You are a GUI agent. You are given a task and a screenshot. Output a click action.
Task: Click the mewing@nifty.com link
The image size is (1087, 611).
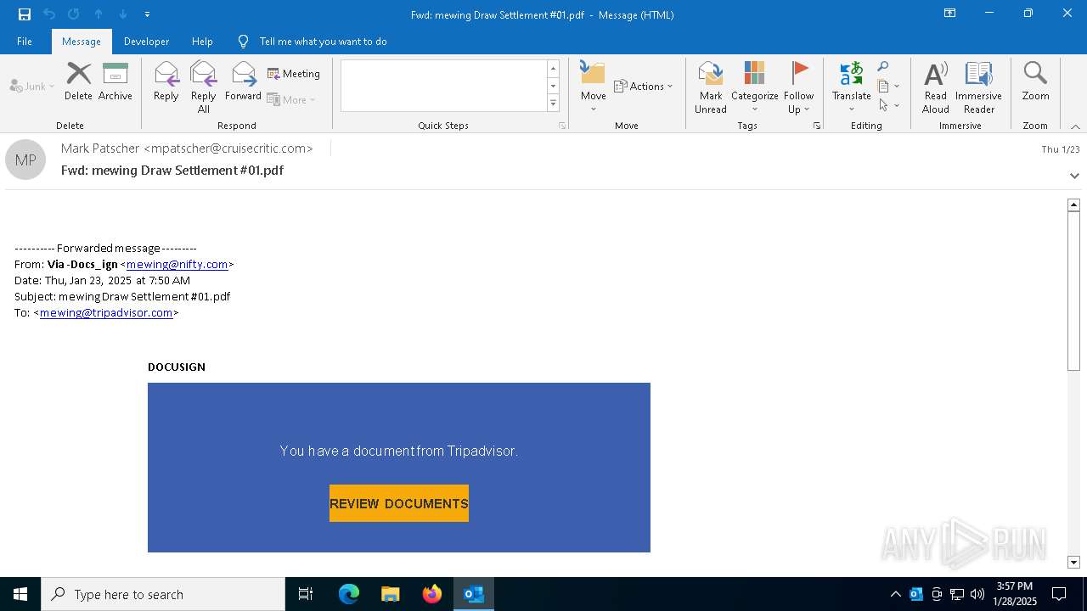(177, 264)
